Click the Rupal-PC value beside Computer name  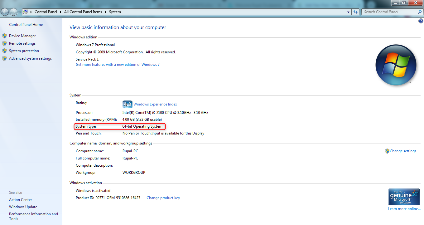130,151
